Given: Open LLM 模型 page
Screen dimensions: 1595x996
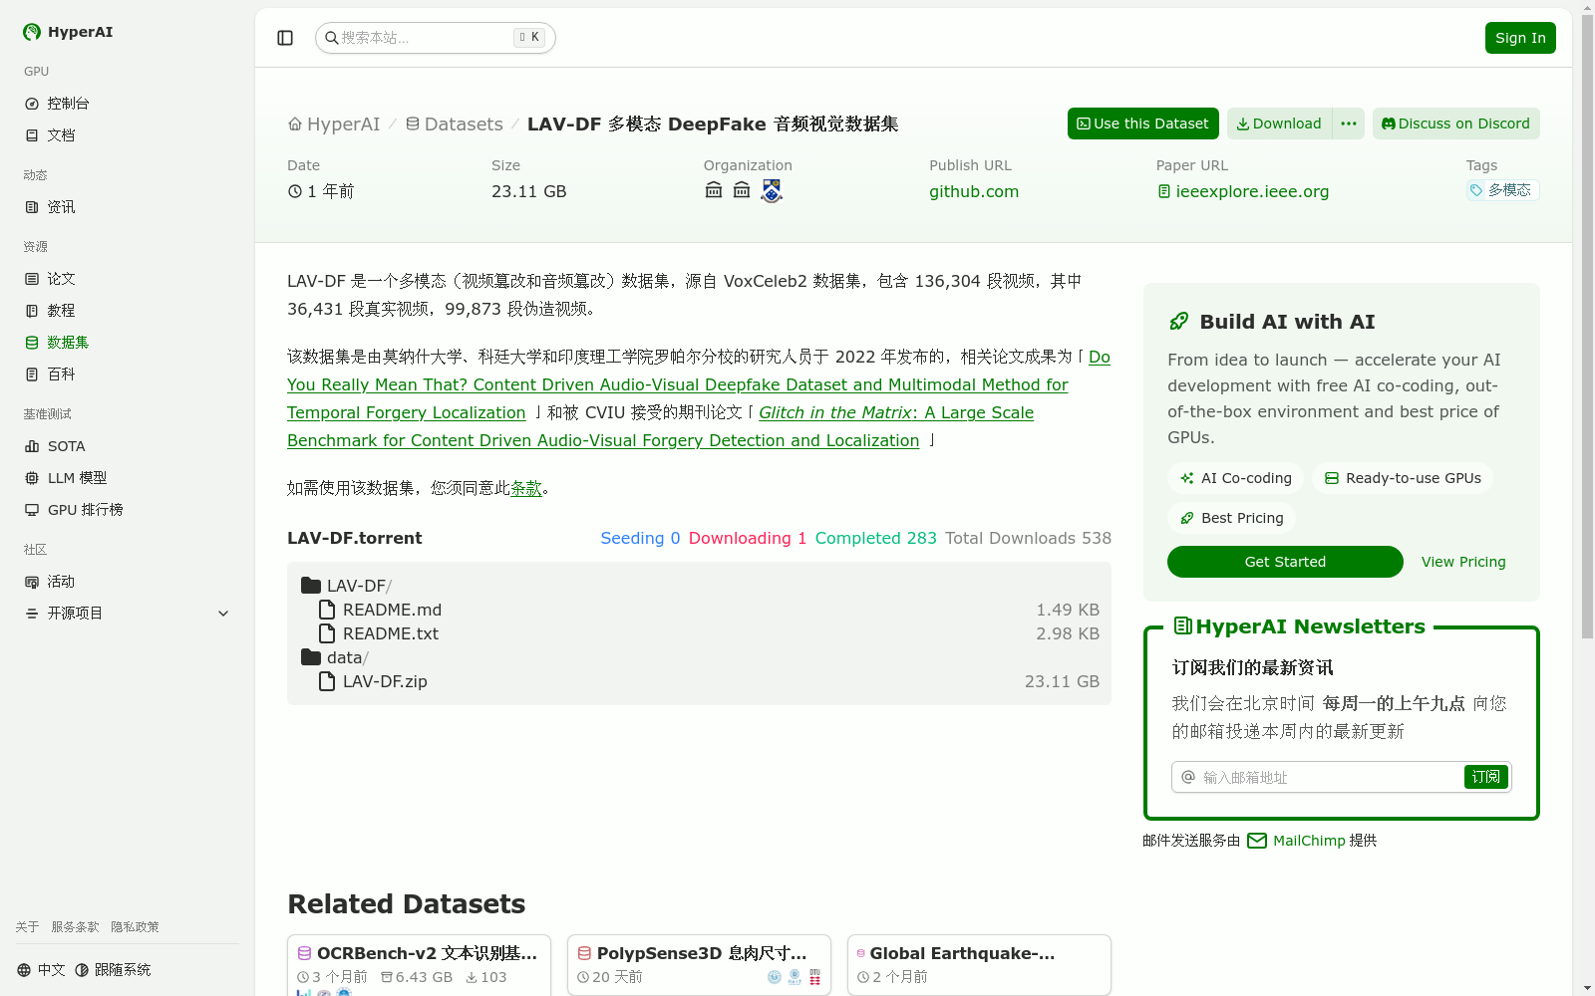Looking at the screenshot, I should tap(128, 478).
